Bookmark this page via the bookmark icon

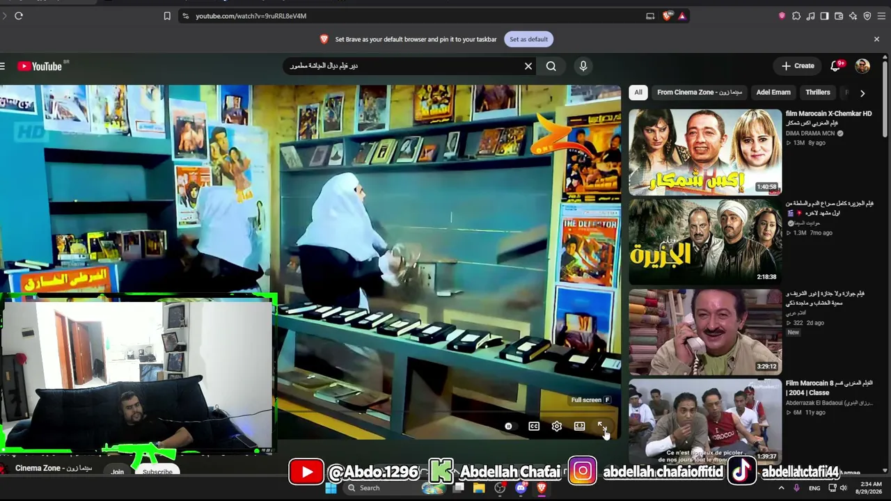click(167, 16)
